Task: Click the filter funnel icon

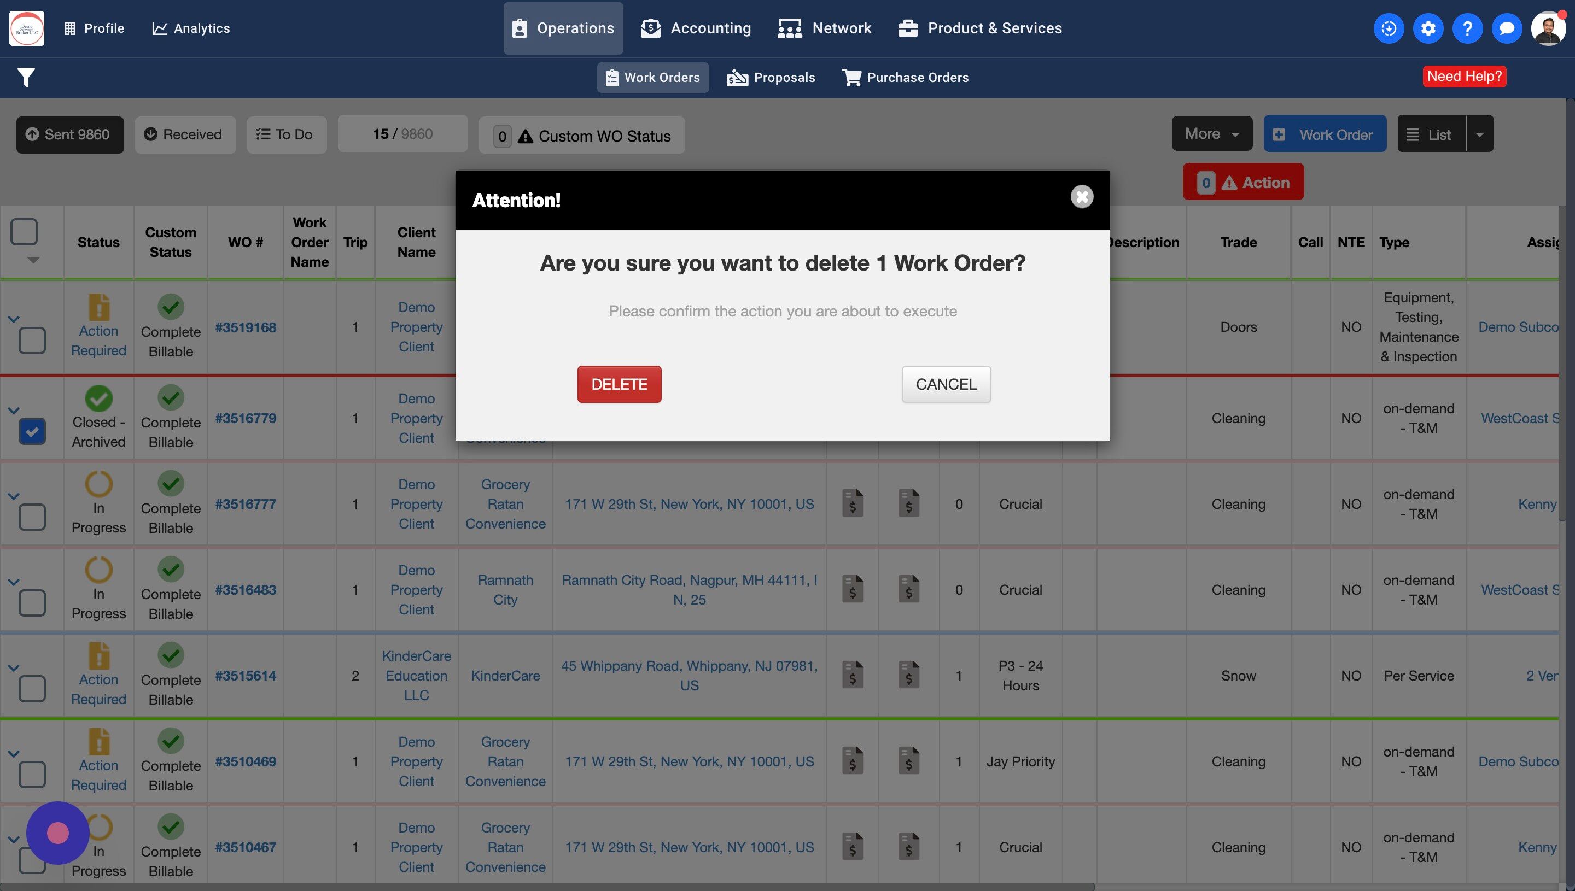Action: pos(26,77)
